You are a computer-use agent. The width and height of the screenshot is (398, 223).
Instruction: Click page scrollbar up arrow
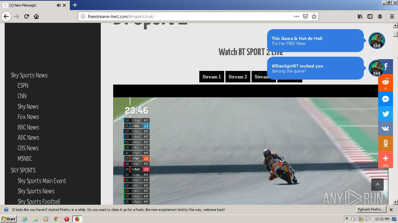396,26
